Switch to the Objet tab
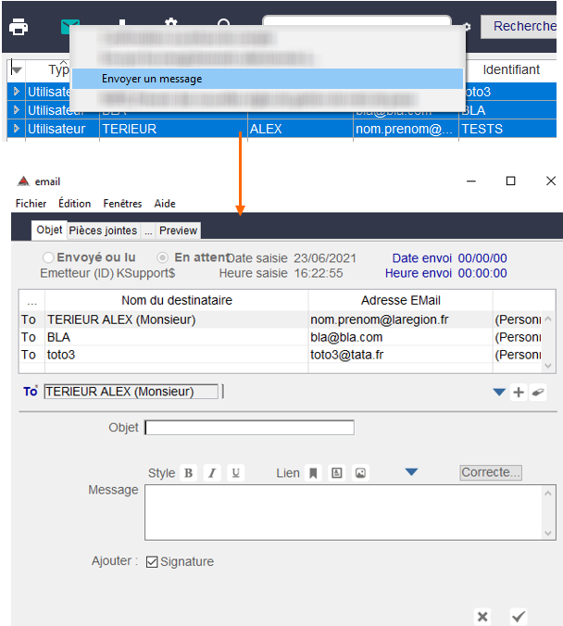 49,230
